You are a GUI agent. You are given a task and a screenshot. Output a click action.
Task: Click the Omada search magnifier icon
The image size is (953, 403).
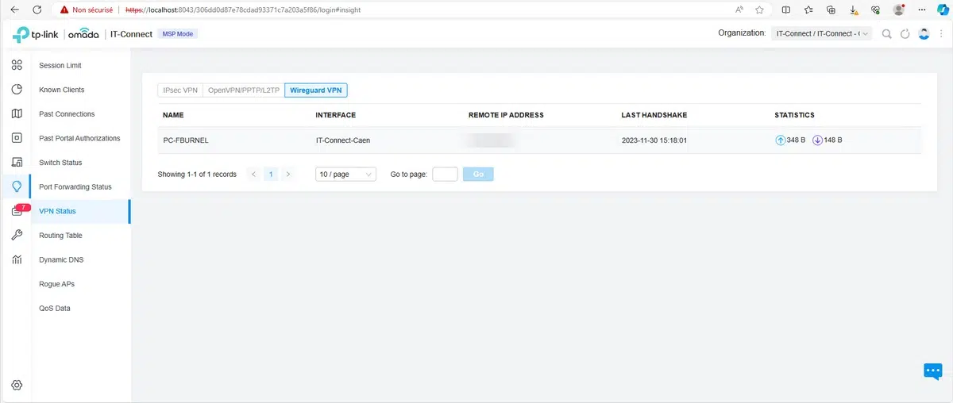point(886,34)
